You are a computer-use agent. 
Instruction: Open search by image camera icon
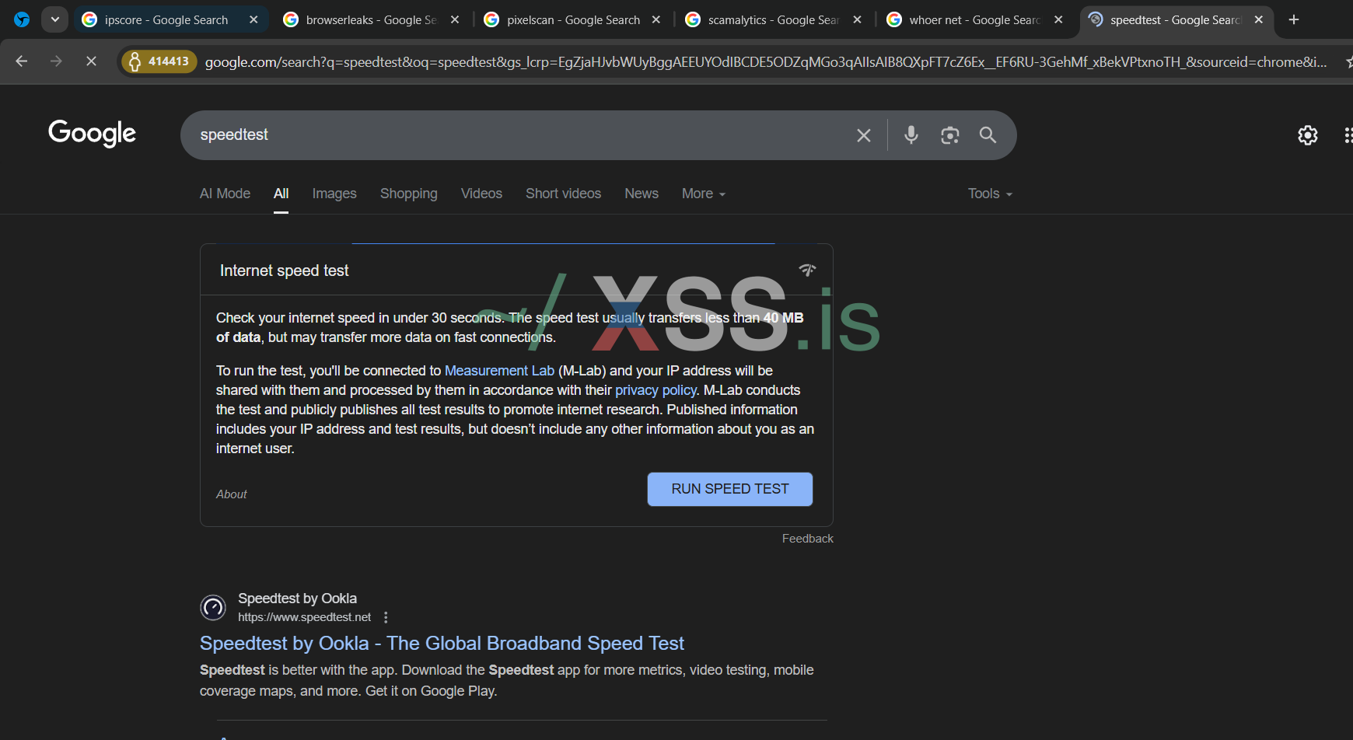(949, 135)
